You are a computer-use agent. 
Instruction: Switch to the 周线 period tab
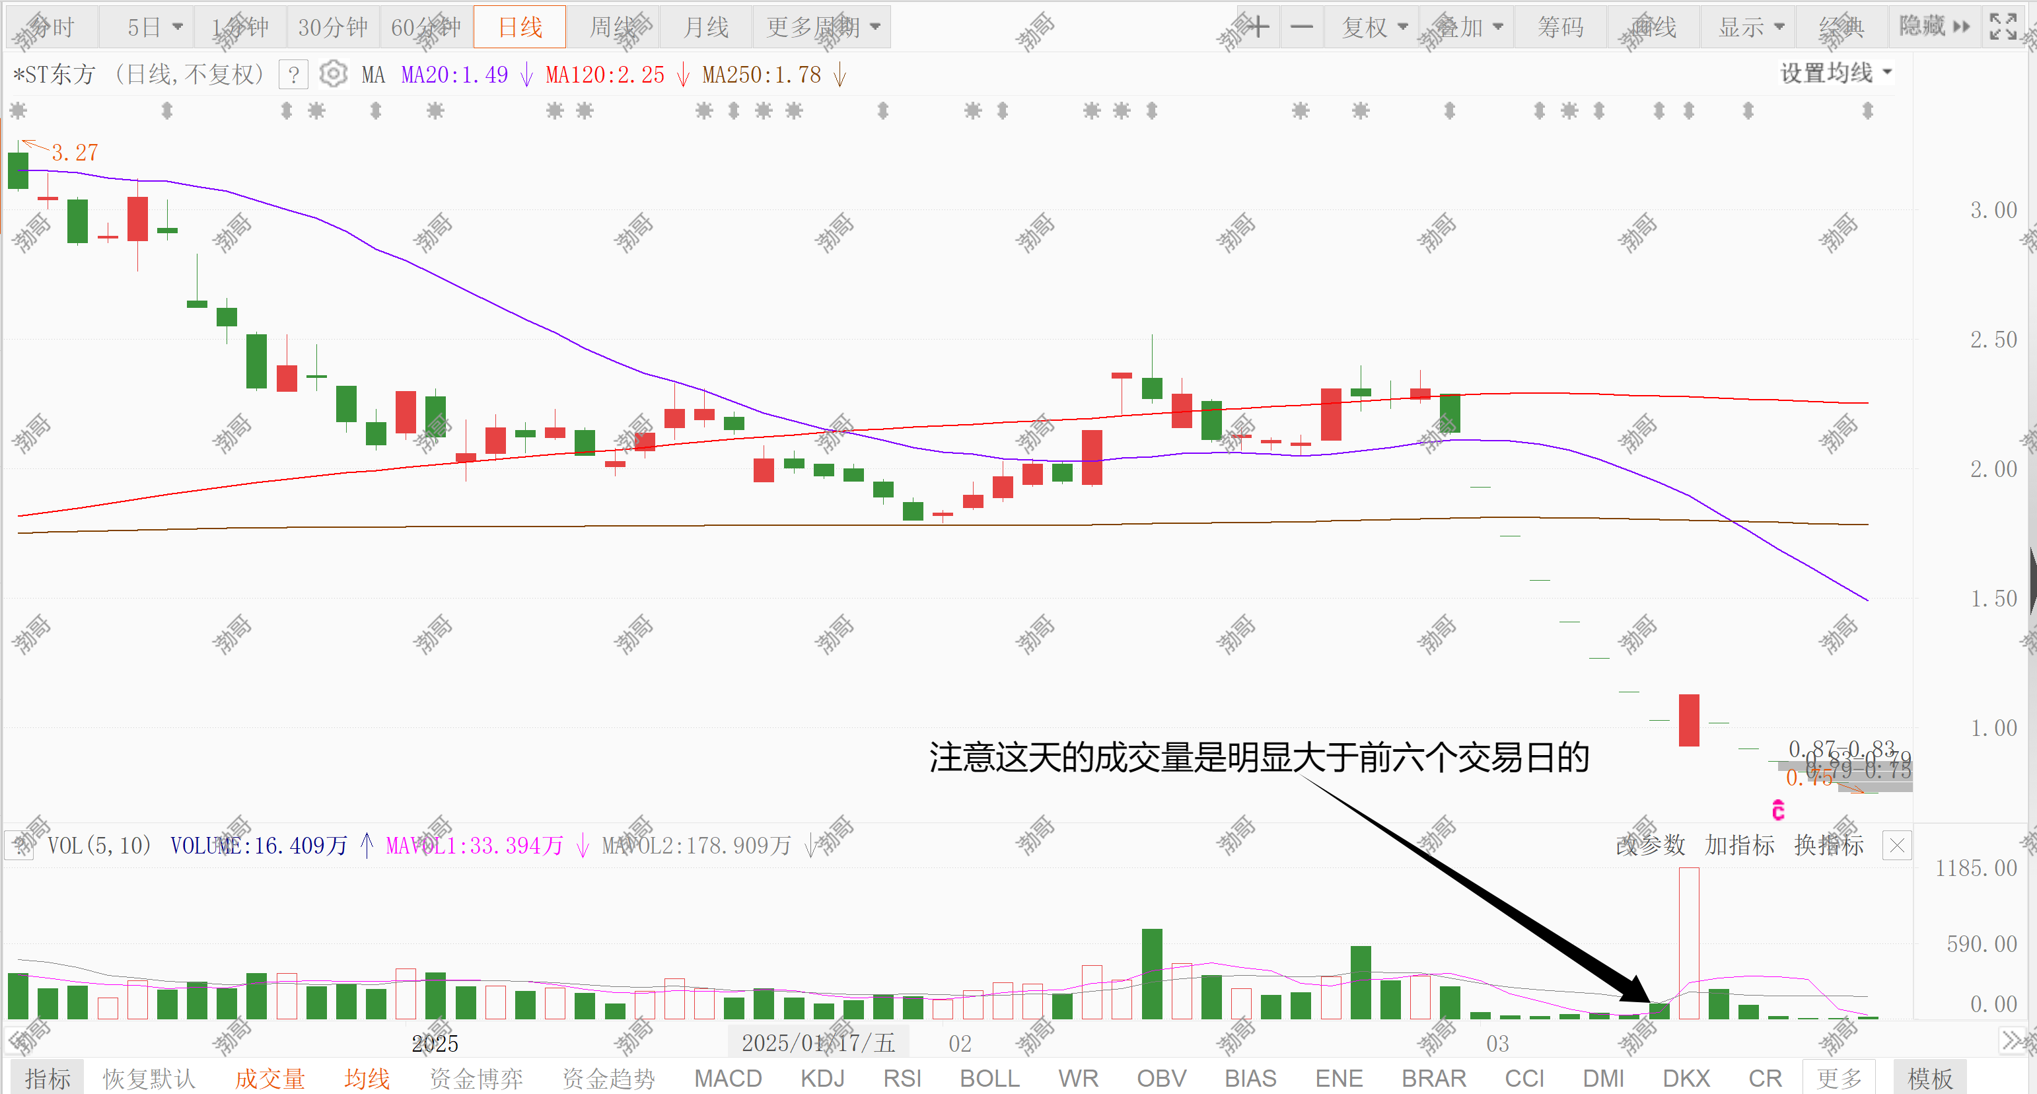614,27
